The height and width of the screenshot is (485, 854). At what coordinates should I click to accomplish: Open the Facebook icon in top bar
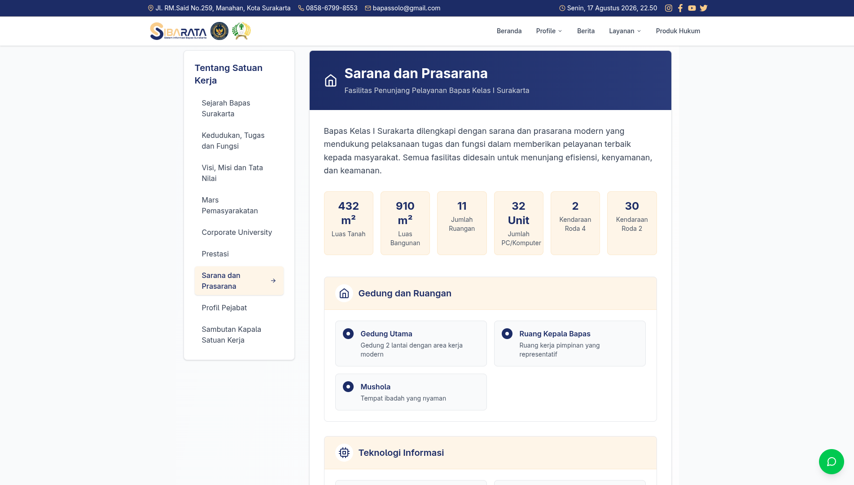(x=680, y=8)
